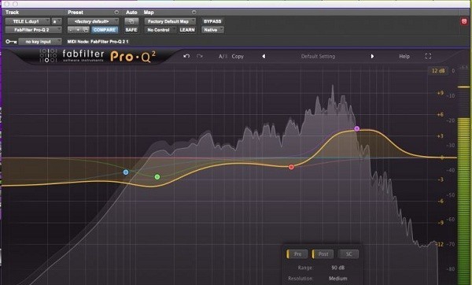Open the Factory Default Map selector
This screenshot has height=285, width=472.
(x=170, y=21)
